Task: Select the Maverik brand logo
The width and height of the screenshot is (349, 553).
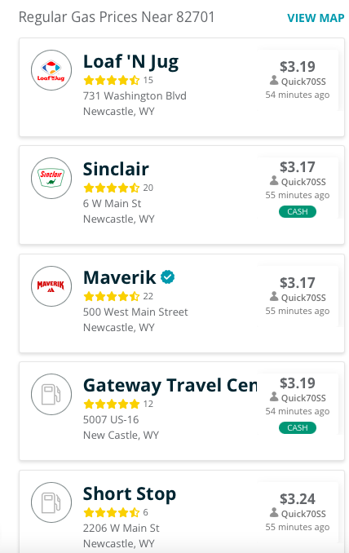Action: pos(51,286)
